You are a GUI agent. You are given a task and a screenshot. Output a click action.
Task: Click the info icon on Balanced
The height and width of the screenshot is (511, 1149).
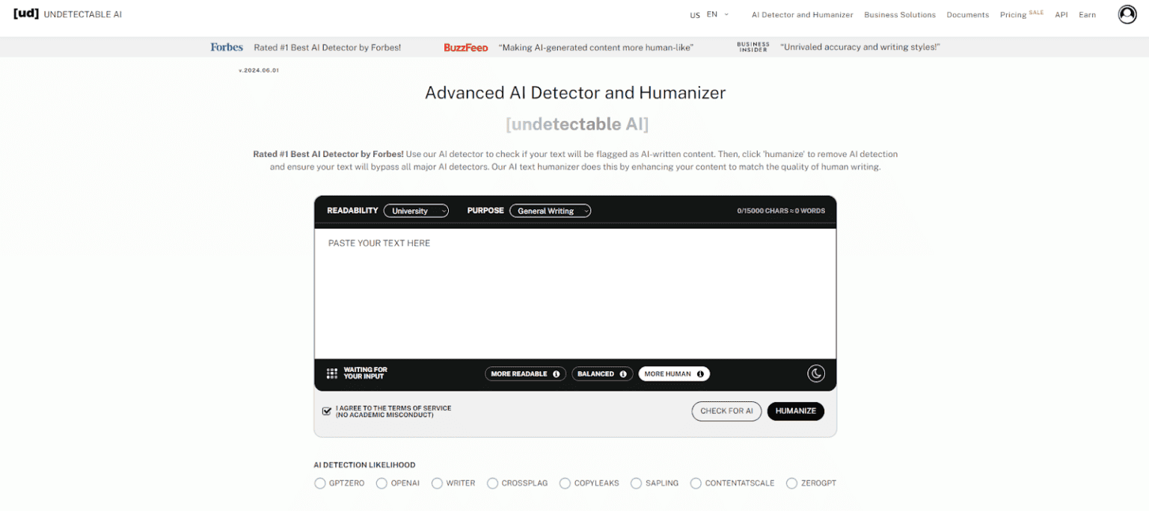click(623, 374)
